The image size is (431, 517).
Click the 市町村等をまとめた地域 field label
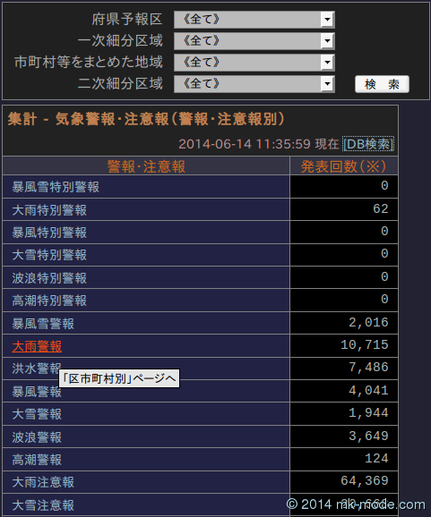click(89, 62)
